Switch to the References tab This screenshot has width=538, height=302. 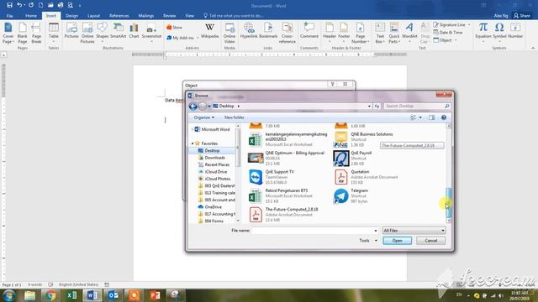tap(119, 16)
